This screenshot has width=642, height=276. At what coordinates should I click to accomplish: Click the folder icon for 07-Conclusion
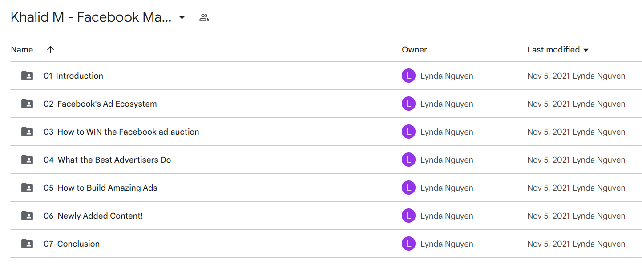(27, 244)
